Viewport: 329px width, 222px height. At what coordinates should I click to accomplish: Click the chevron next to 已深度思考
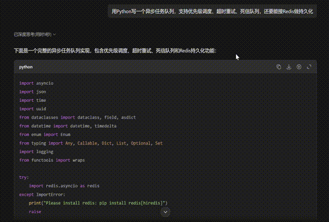(54, 34)
